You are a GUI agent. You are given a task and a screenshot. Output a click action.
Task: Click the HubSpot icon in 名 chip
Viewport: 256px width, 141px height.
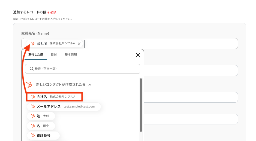click(x=33, y=126)
